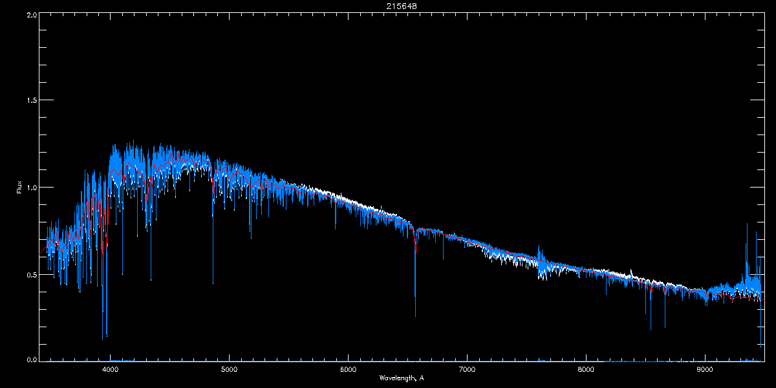This screenshot has height=388, width=776.
Task: Click the Flux y-axis label
Action: [20, 187]
